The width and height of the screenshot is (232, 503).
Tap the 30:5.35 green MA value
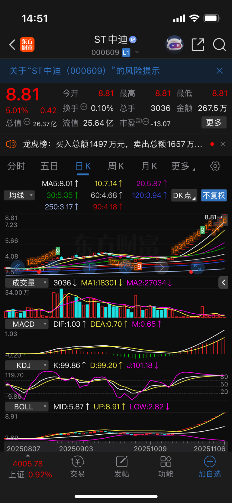click(x=63, y=195)
